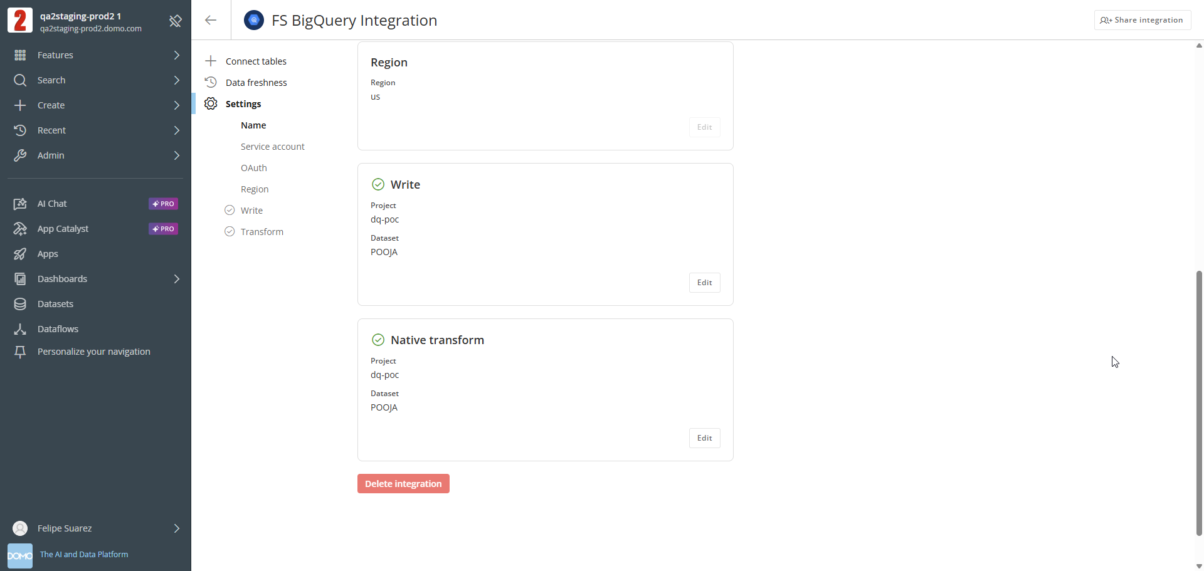Click the Settings gear icon

pos(211,103)
